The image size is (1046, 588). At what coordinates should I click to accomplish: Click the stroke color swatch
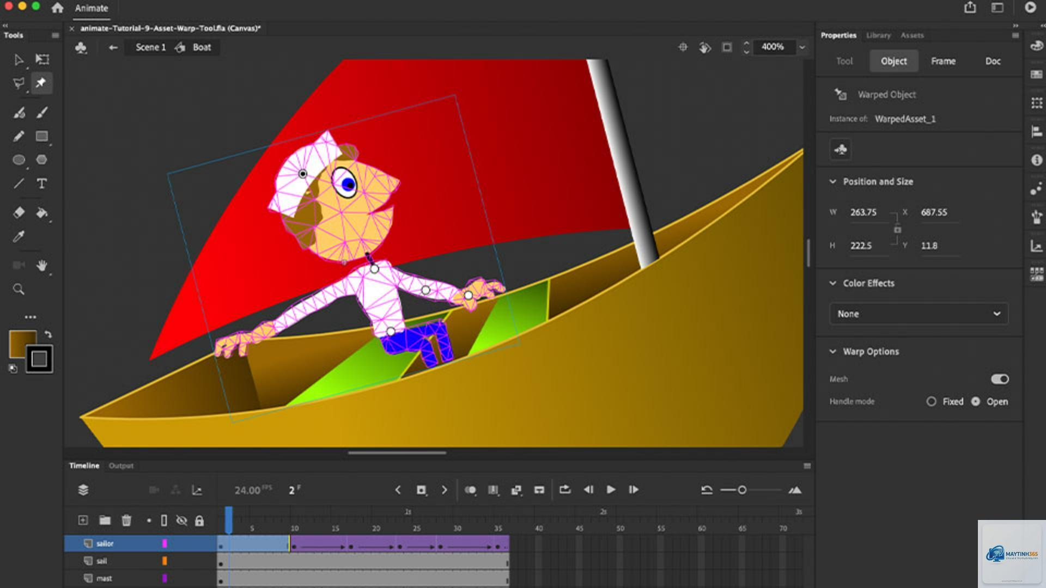[39, 359]
